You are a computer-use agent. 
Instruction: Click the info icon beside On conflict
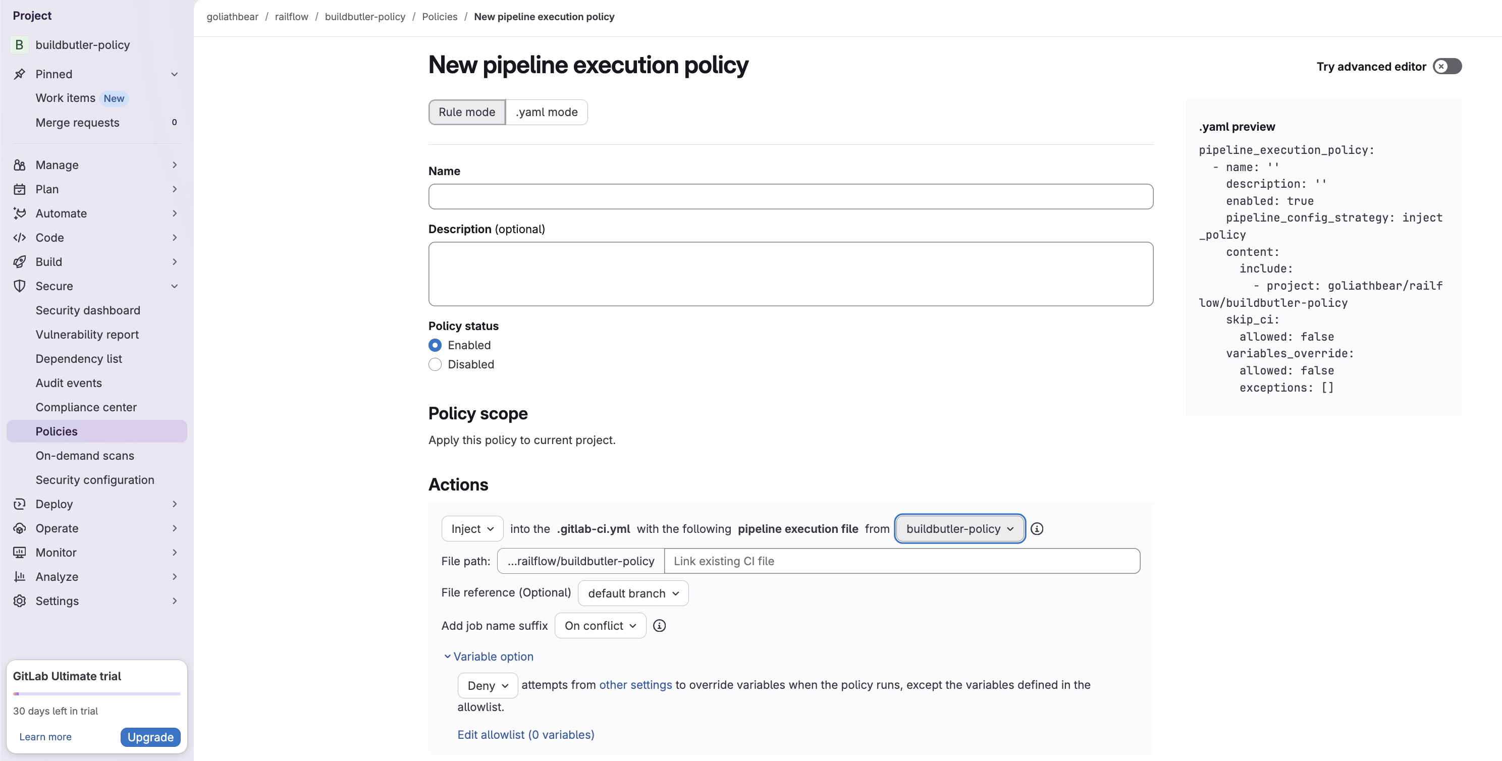tap(660, 625)
